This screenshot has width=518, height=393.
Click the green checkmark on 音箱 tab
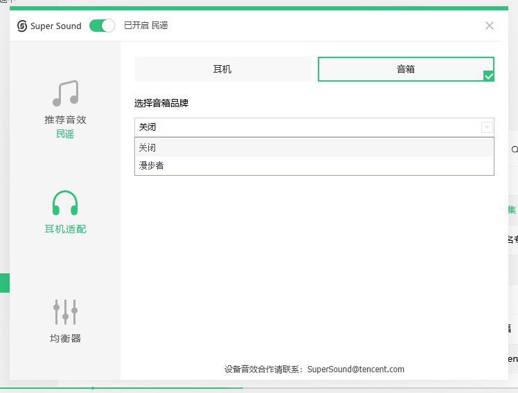click(489, 76)
